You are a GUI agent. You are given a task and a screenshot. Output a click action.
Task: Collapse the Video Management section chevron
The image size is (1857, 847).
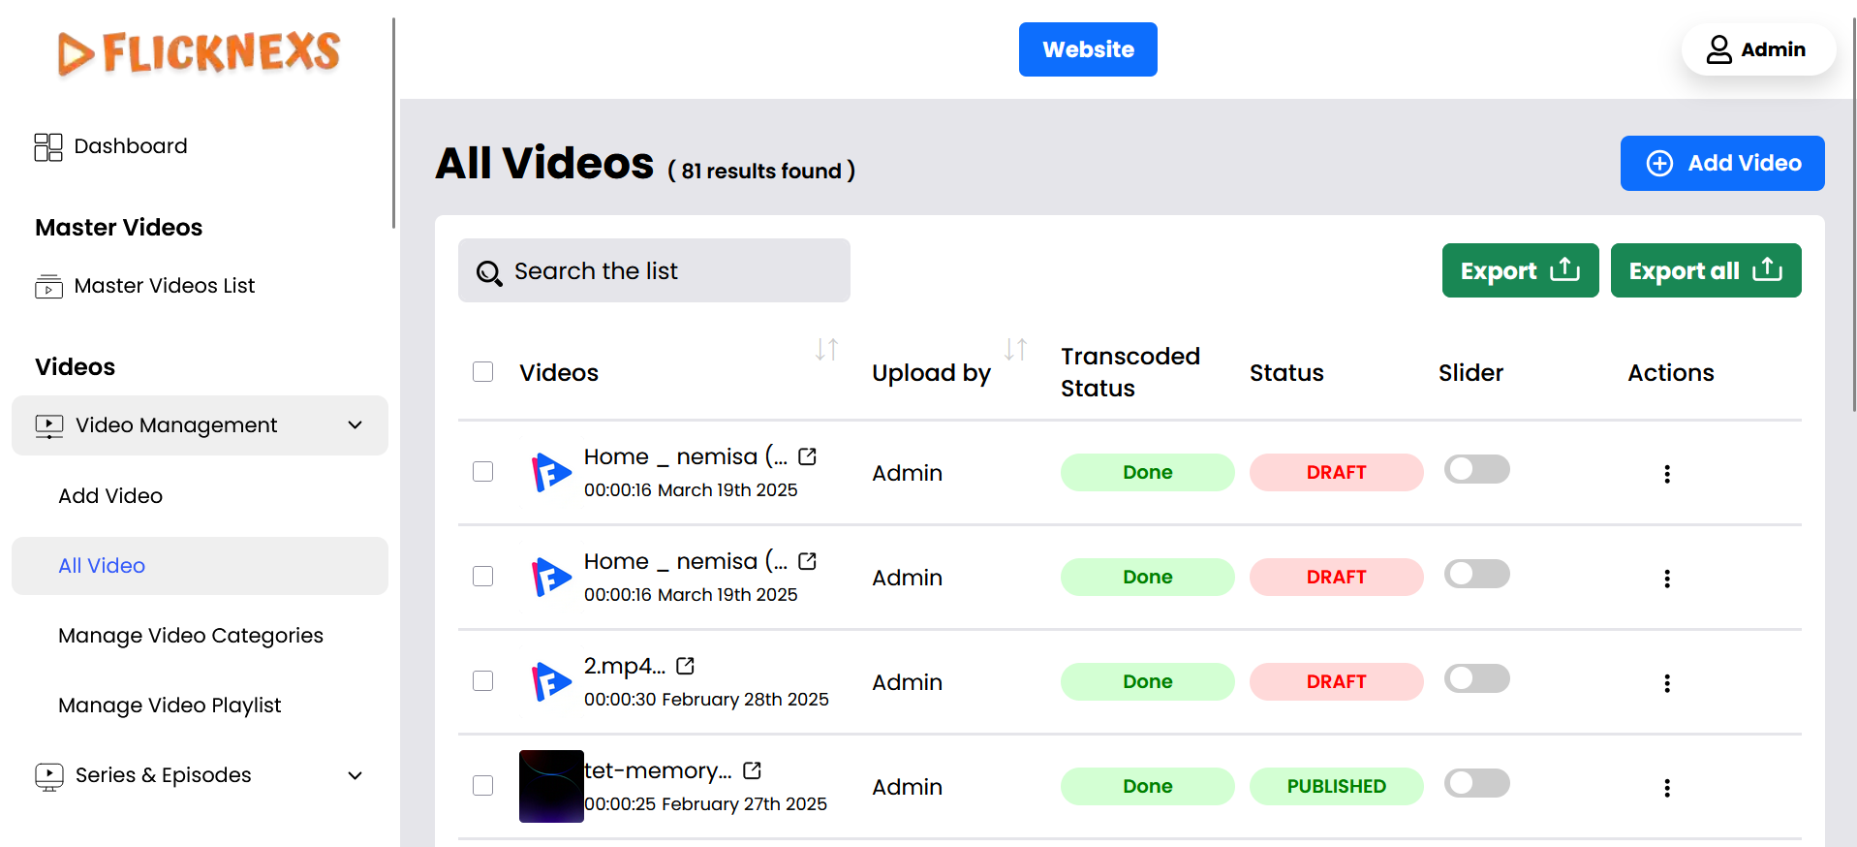tap(356, 425)
